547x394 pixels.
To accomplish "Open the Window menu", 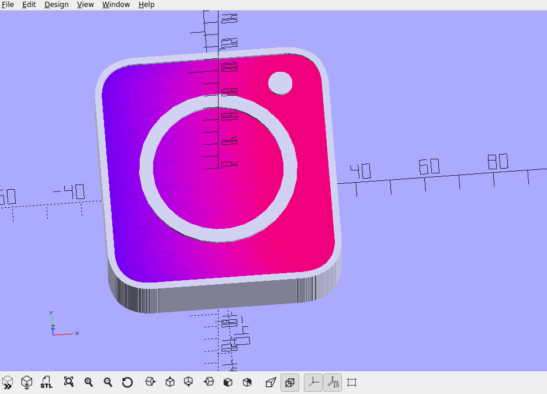I will [116, 5].
